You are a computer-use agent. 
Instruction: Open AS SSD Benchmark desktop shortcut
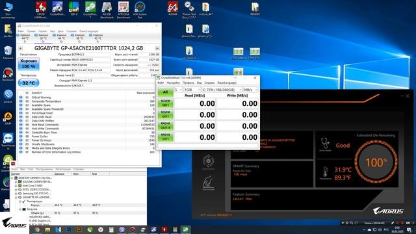[x=107, y=10]
